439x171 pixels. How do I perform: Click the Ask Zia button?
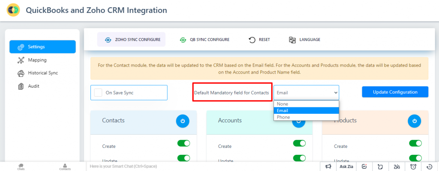346,166
